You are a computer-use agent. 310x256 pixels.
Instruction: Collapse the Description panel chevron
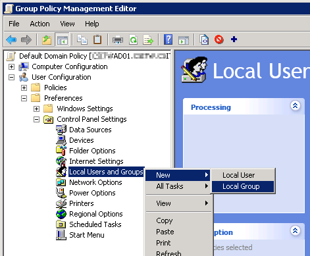296,231
